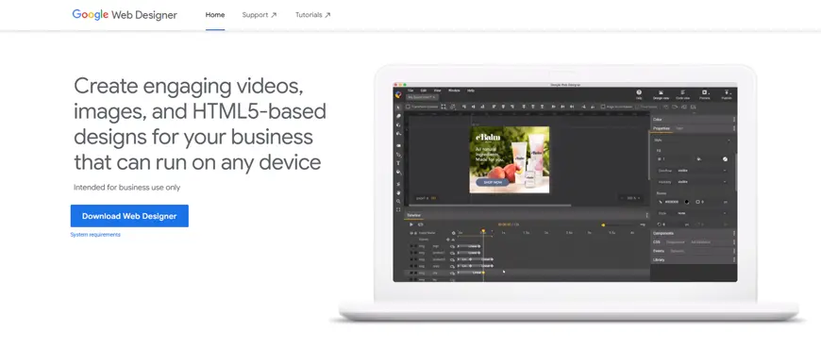Open the Library panel options menu
Viewport: 821px width, 348px height.
click(733, 259)
